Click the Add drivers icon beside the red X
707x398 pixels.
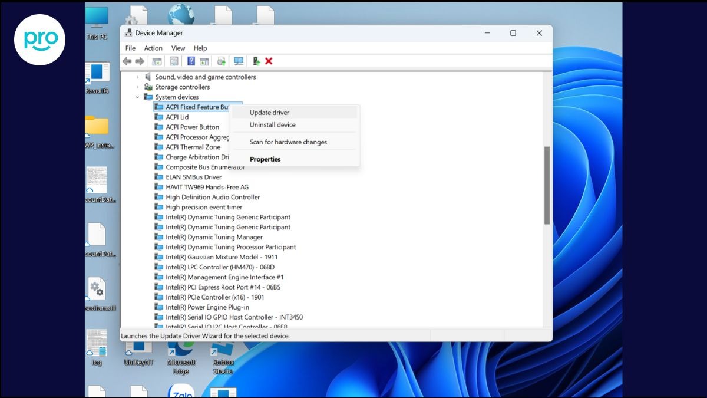[x=256, y=61]
